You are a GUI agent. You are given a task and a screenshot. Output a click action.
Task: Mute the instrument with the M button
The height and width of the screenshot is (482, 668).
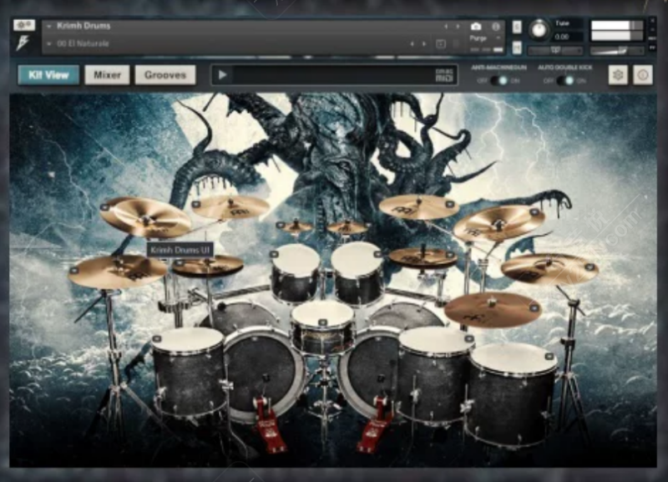pyautogui.click(x=516, y=48)
